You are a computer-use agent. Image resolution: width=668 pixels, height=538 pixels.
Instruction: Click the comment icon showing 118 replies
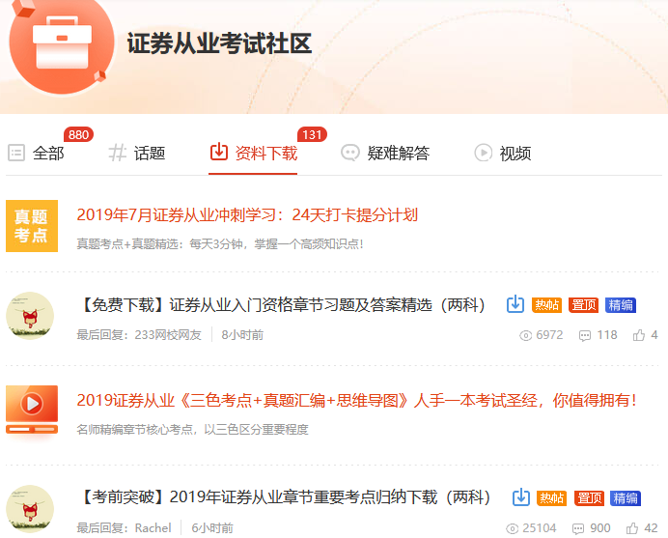(x=585, y=335)
